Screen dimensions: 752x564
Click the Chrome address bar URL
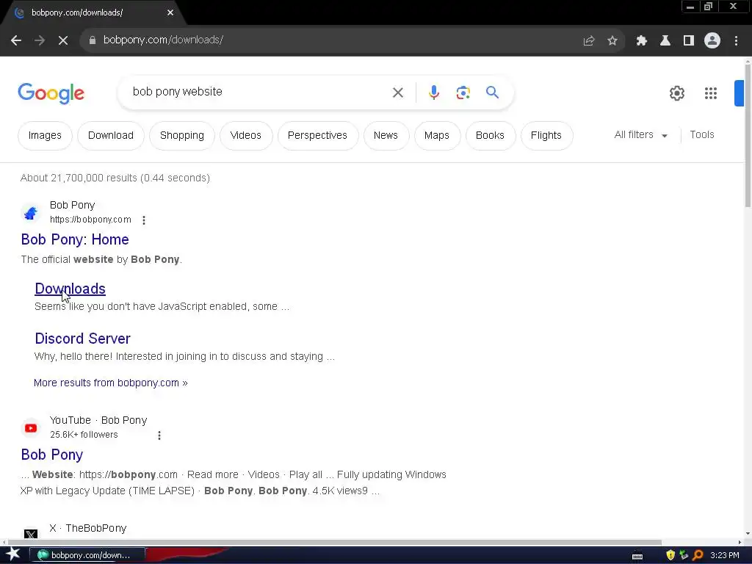163,40
